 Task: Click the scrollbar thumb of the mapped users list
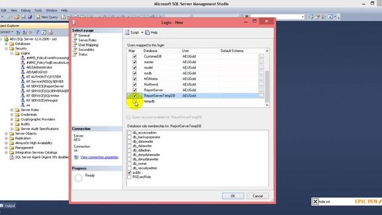pos(267,87)
